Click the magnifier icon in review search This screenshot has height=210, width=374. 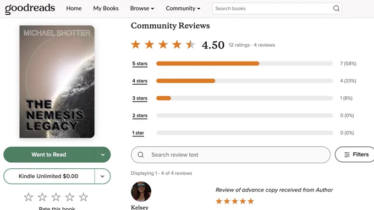coord(141,154)
